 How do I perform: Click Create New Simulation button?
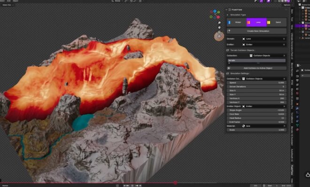tap(257, 31)
